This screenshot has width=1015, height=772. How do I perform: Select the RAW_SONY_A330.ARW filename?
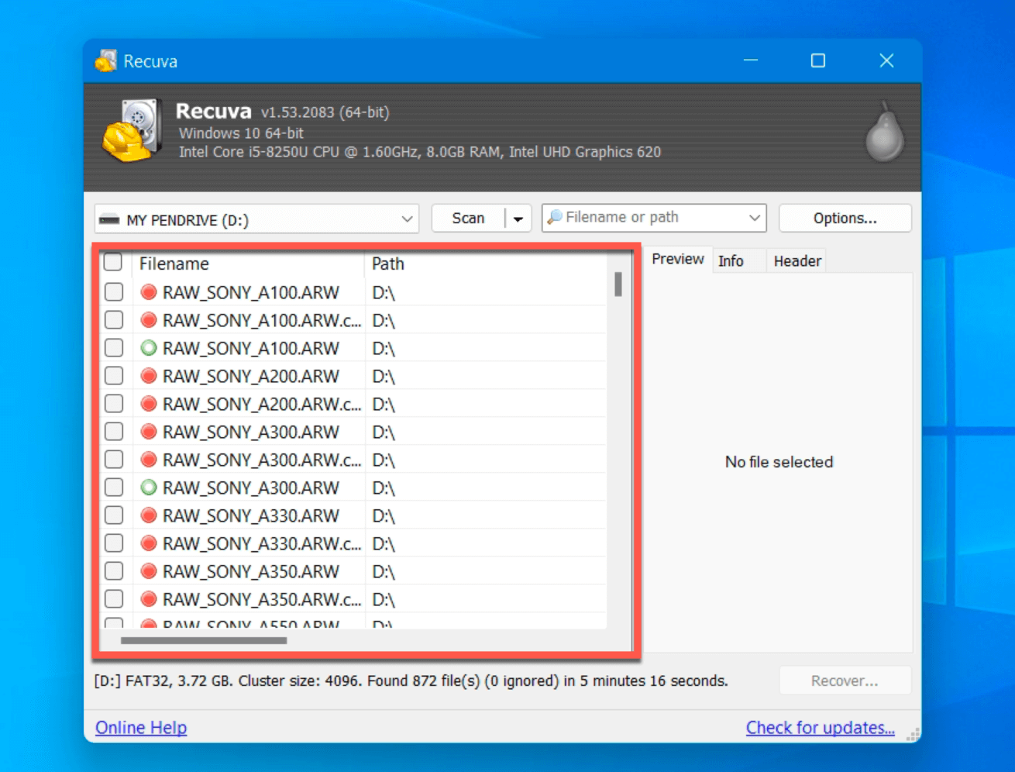click(251, 515)
